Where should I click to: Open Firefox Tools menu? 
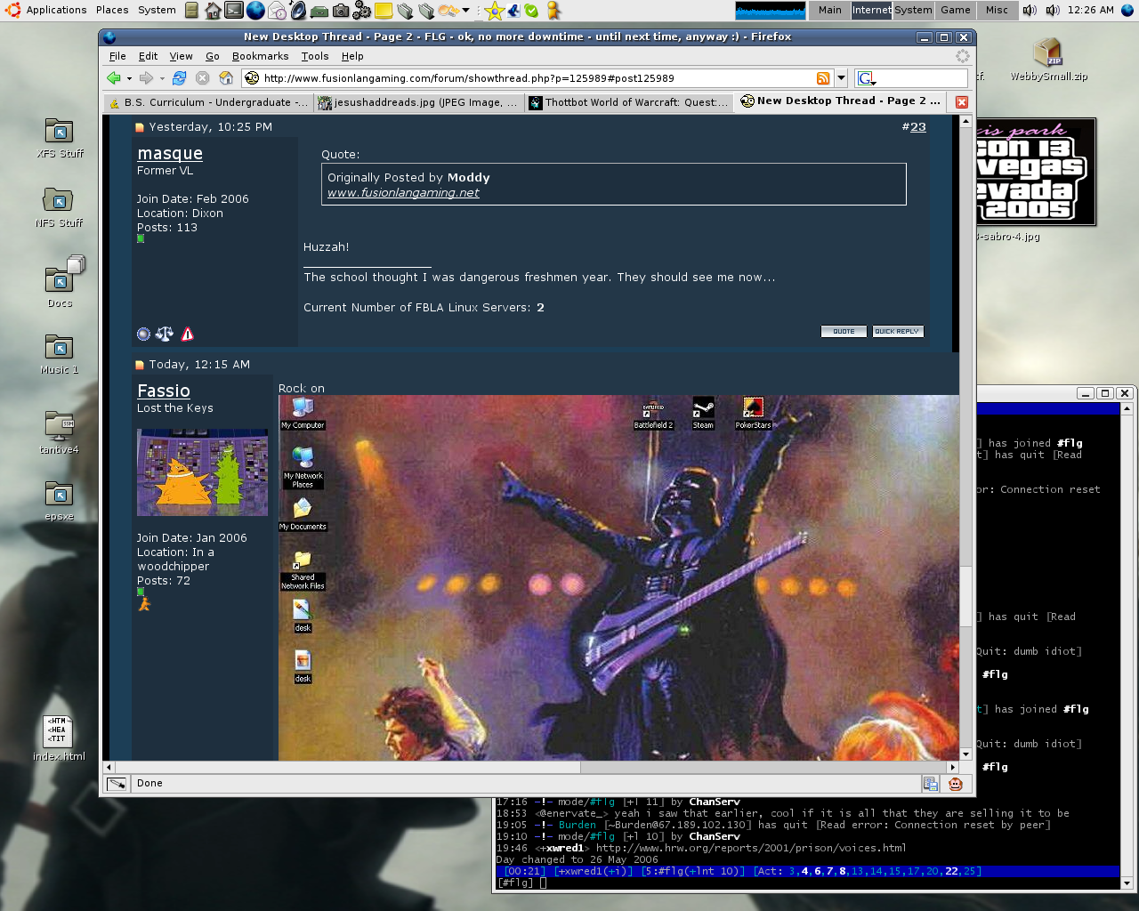(315, 56)
